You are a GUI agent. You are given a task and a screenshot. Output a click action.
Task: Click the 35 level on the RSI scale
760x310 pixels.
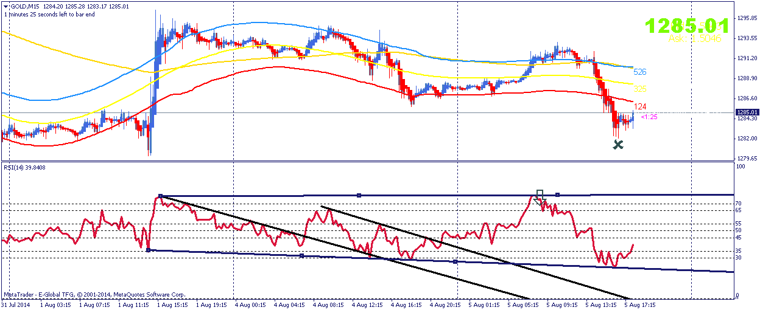pyautogui.click(x=739, y=250)
